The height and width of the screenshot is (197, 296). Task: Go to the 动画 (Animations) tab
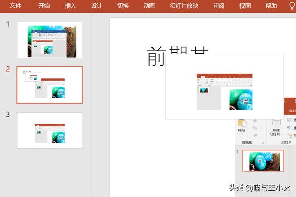point(148,6)
